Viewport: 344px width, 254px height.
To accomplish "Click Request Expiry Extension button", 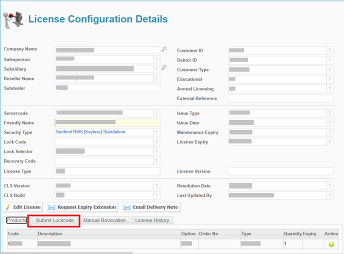I will click(82, 207).
